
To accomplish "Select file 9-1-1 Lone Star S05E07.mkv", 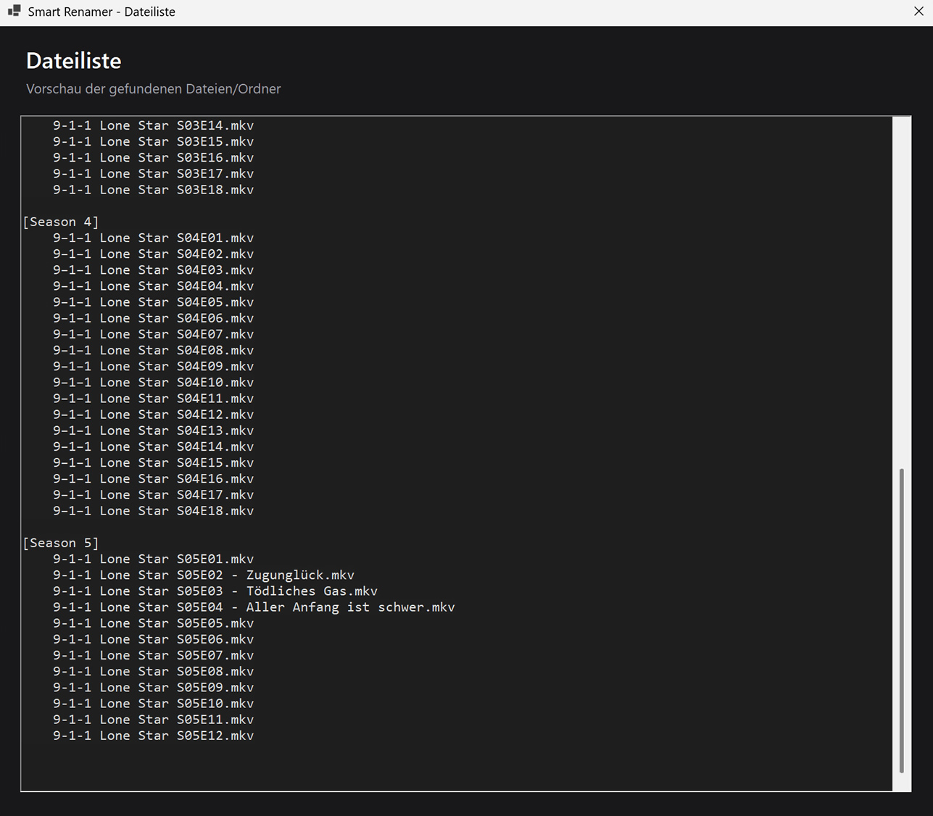I will (153, 655).
